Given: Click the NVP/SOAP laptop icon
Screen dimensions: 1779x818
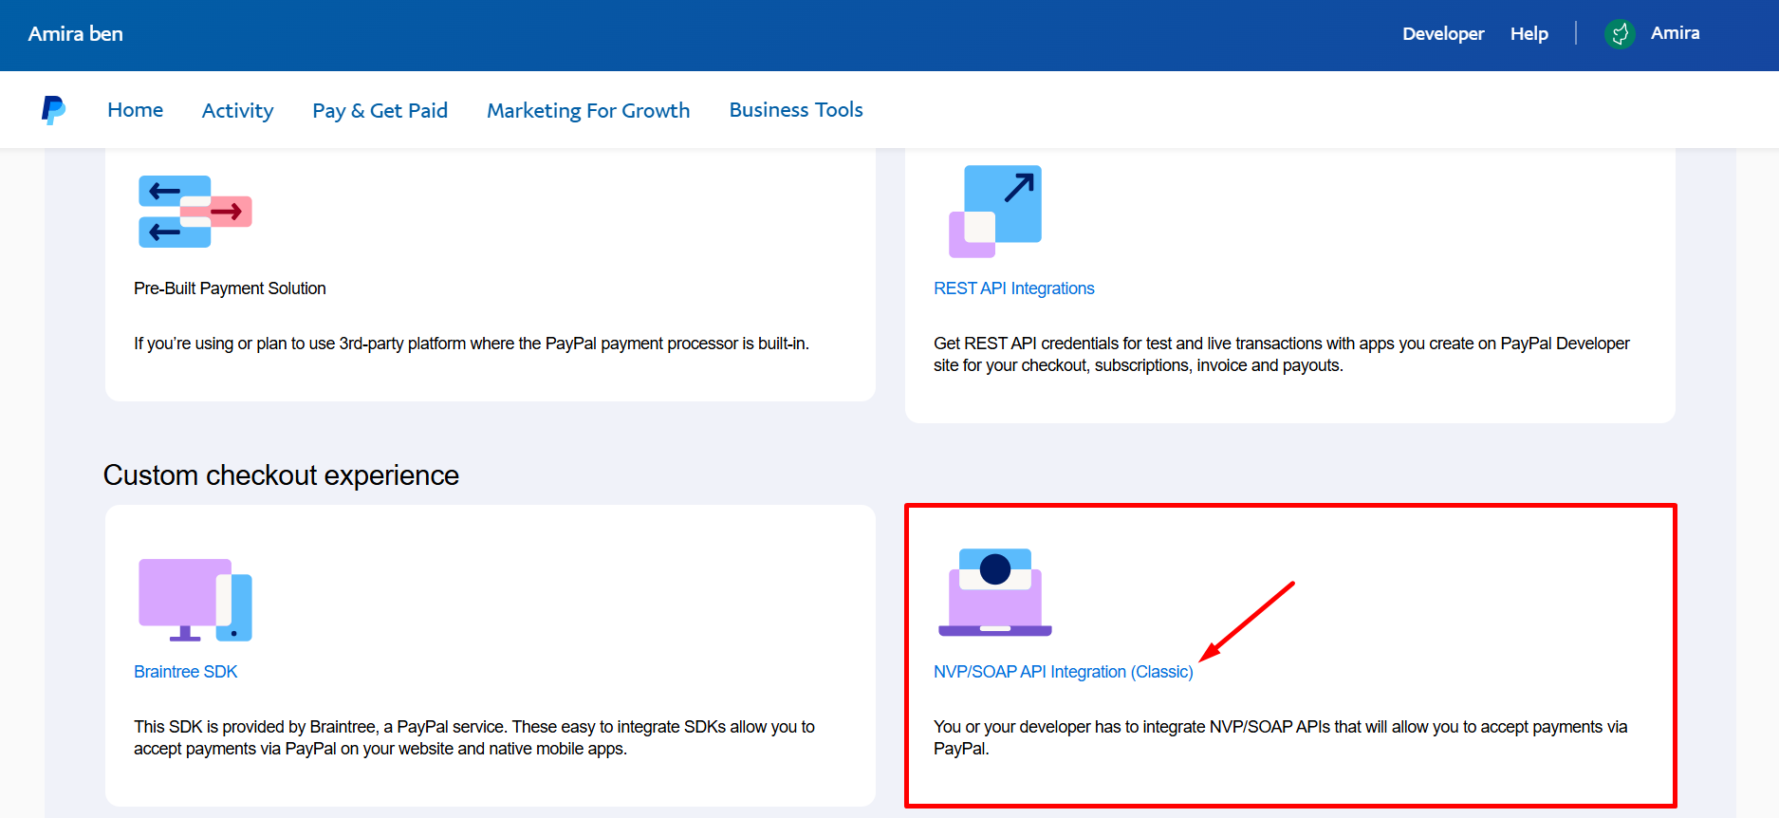Looking at the screenshot, I should 995,592.
